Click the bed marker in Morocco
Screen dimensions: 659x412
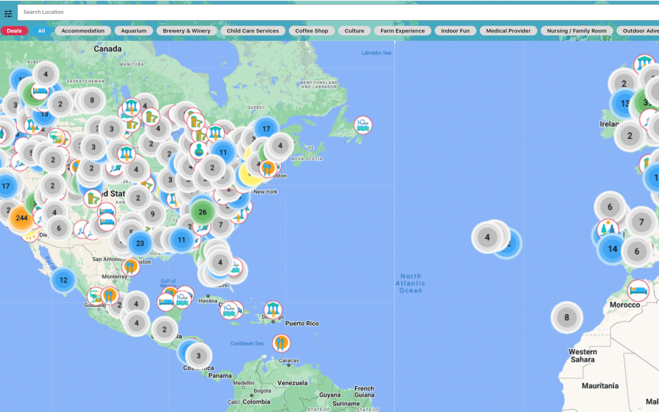638,290
